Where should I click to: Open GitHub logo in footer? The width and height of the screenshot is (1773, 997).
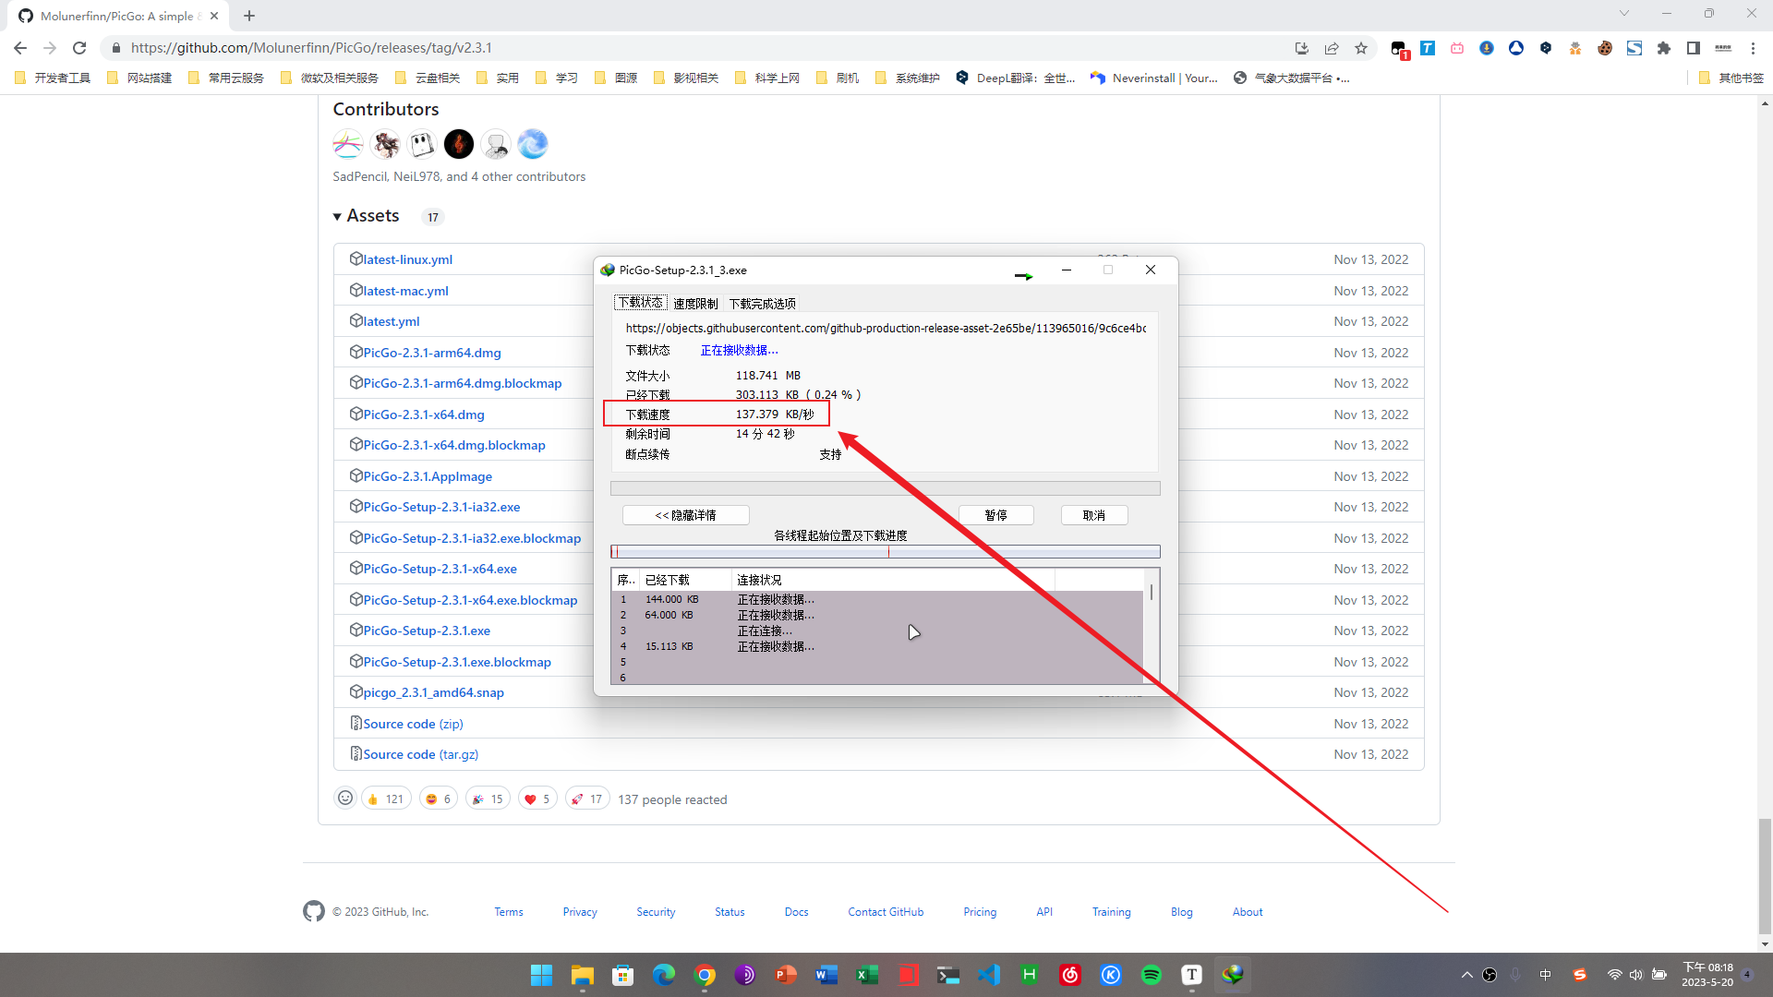pyautogui.click(x=314, y=911)
